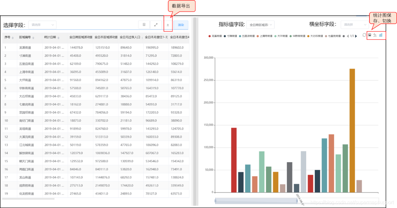Sort table by 统计日期 column icon

point(59,38)
